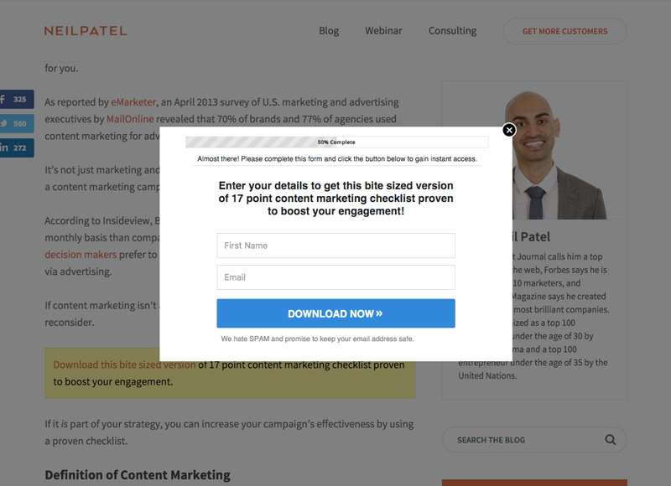Image resolution: width=671 pixels, height=486 pixels.
Task: Click the magnifier icon in blog search
Action: pos(611,439)
